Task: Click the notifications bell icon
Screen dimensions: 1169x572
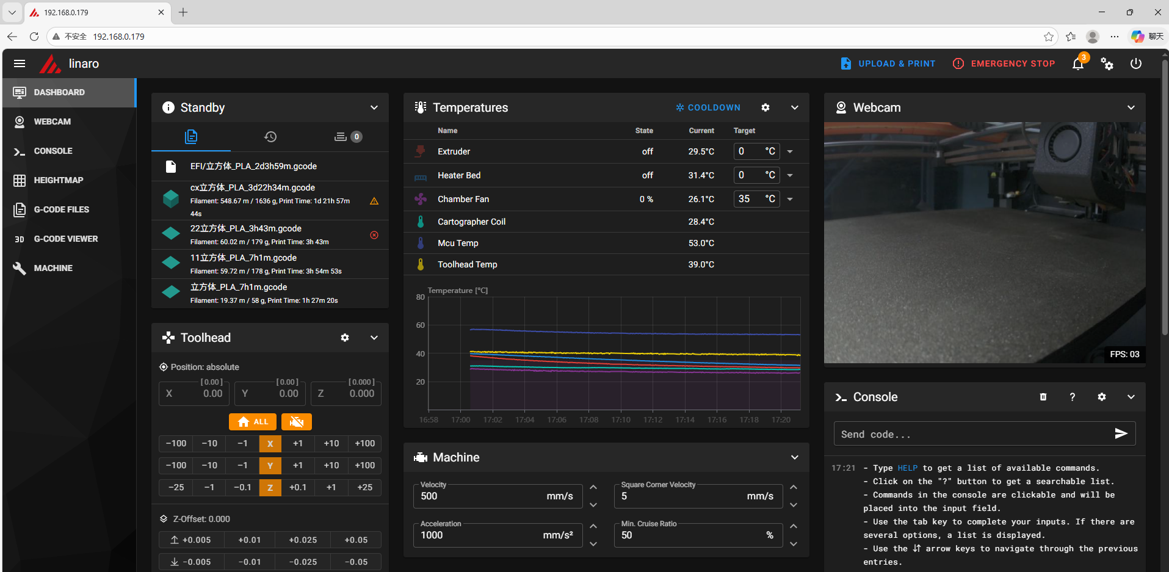Action: pos(1078,64)
